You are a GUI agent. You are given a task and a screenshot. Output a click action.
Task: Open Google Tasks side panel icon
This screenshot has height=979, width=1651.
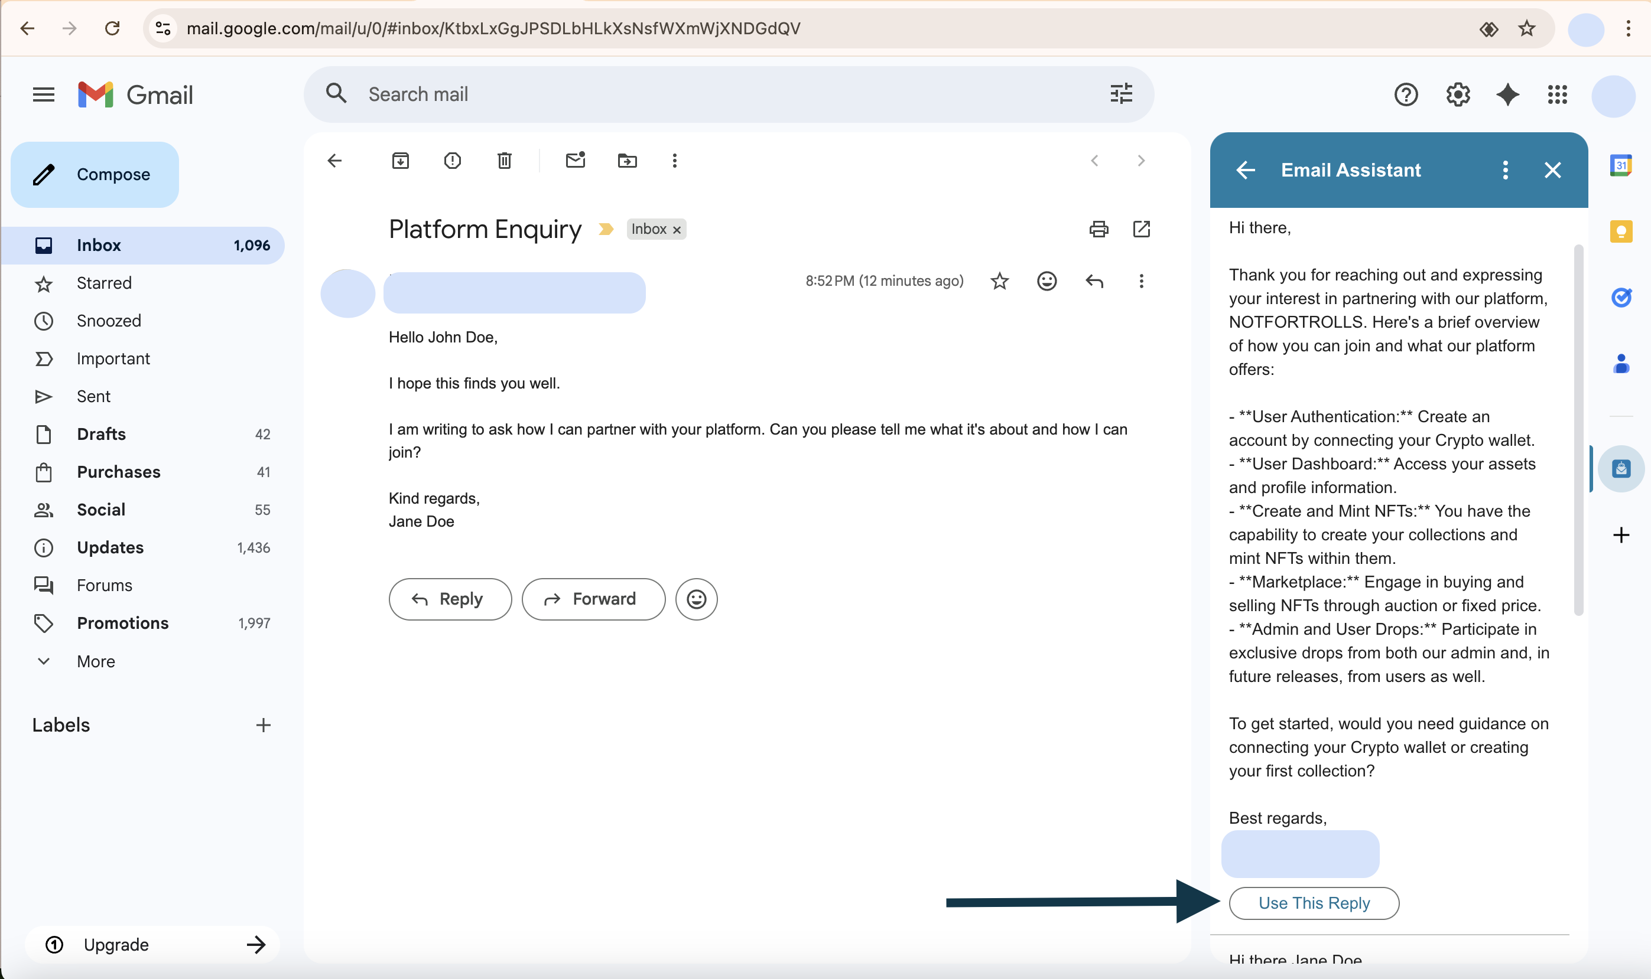click(x=1621, y=298)
